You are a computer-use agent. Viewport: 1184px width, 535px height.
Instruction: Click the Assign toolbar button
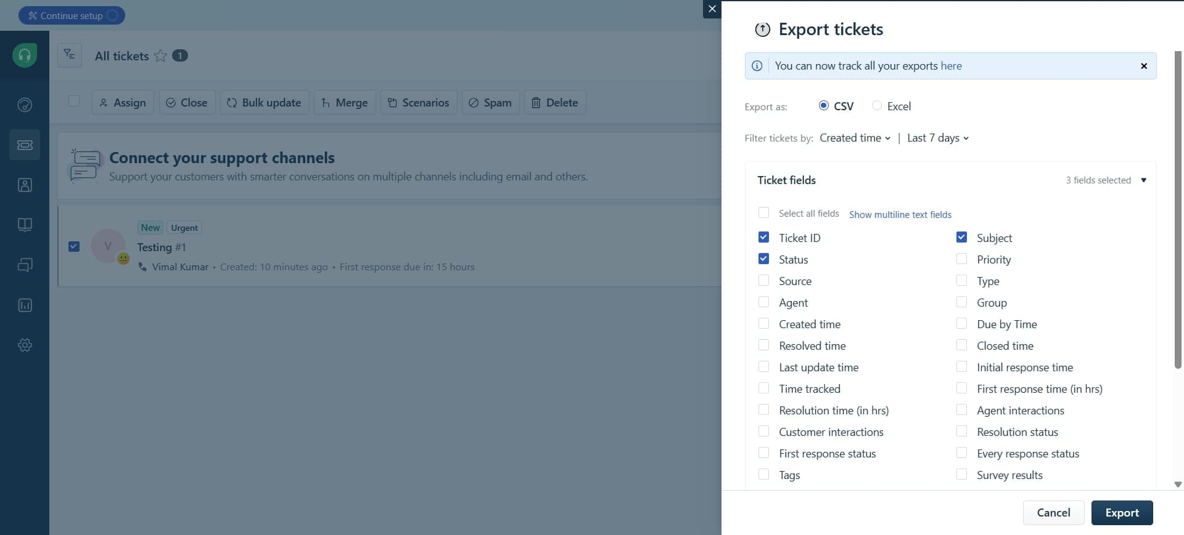123,103
